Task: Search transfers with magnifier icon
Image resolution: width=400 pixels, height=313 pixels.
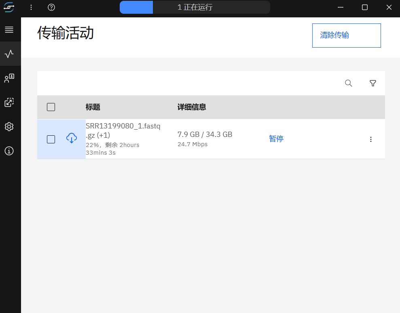Action: (349, 83)
